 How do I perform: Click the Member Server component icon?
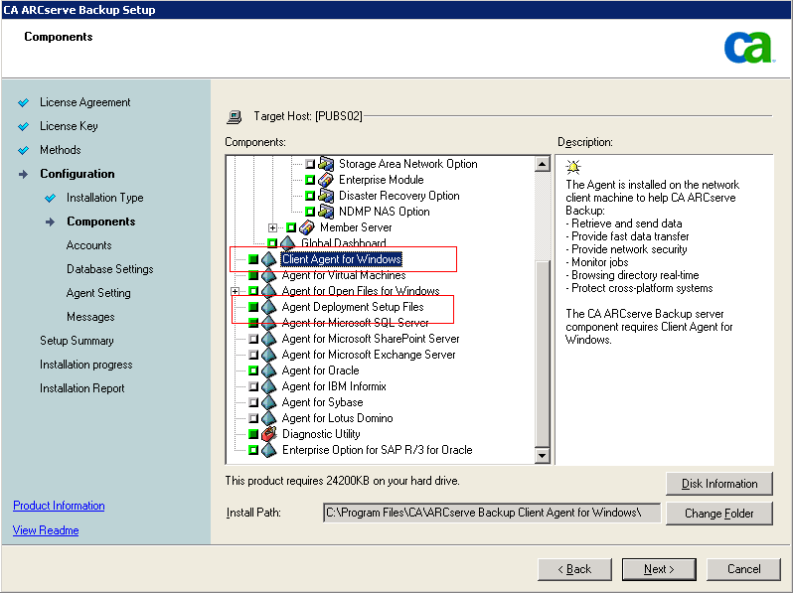pyautogui.click(x=307, y=227)
